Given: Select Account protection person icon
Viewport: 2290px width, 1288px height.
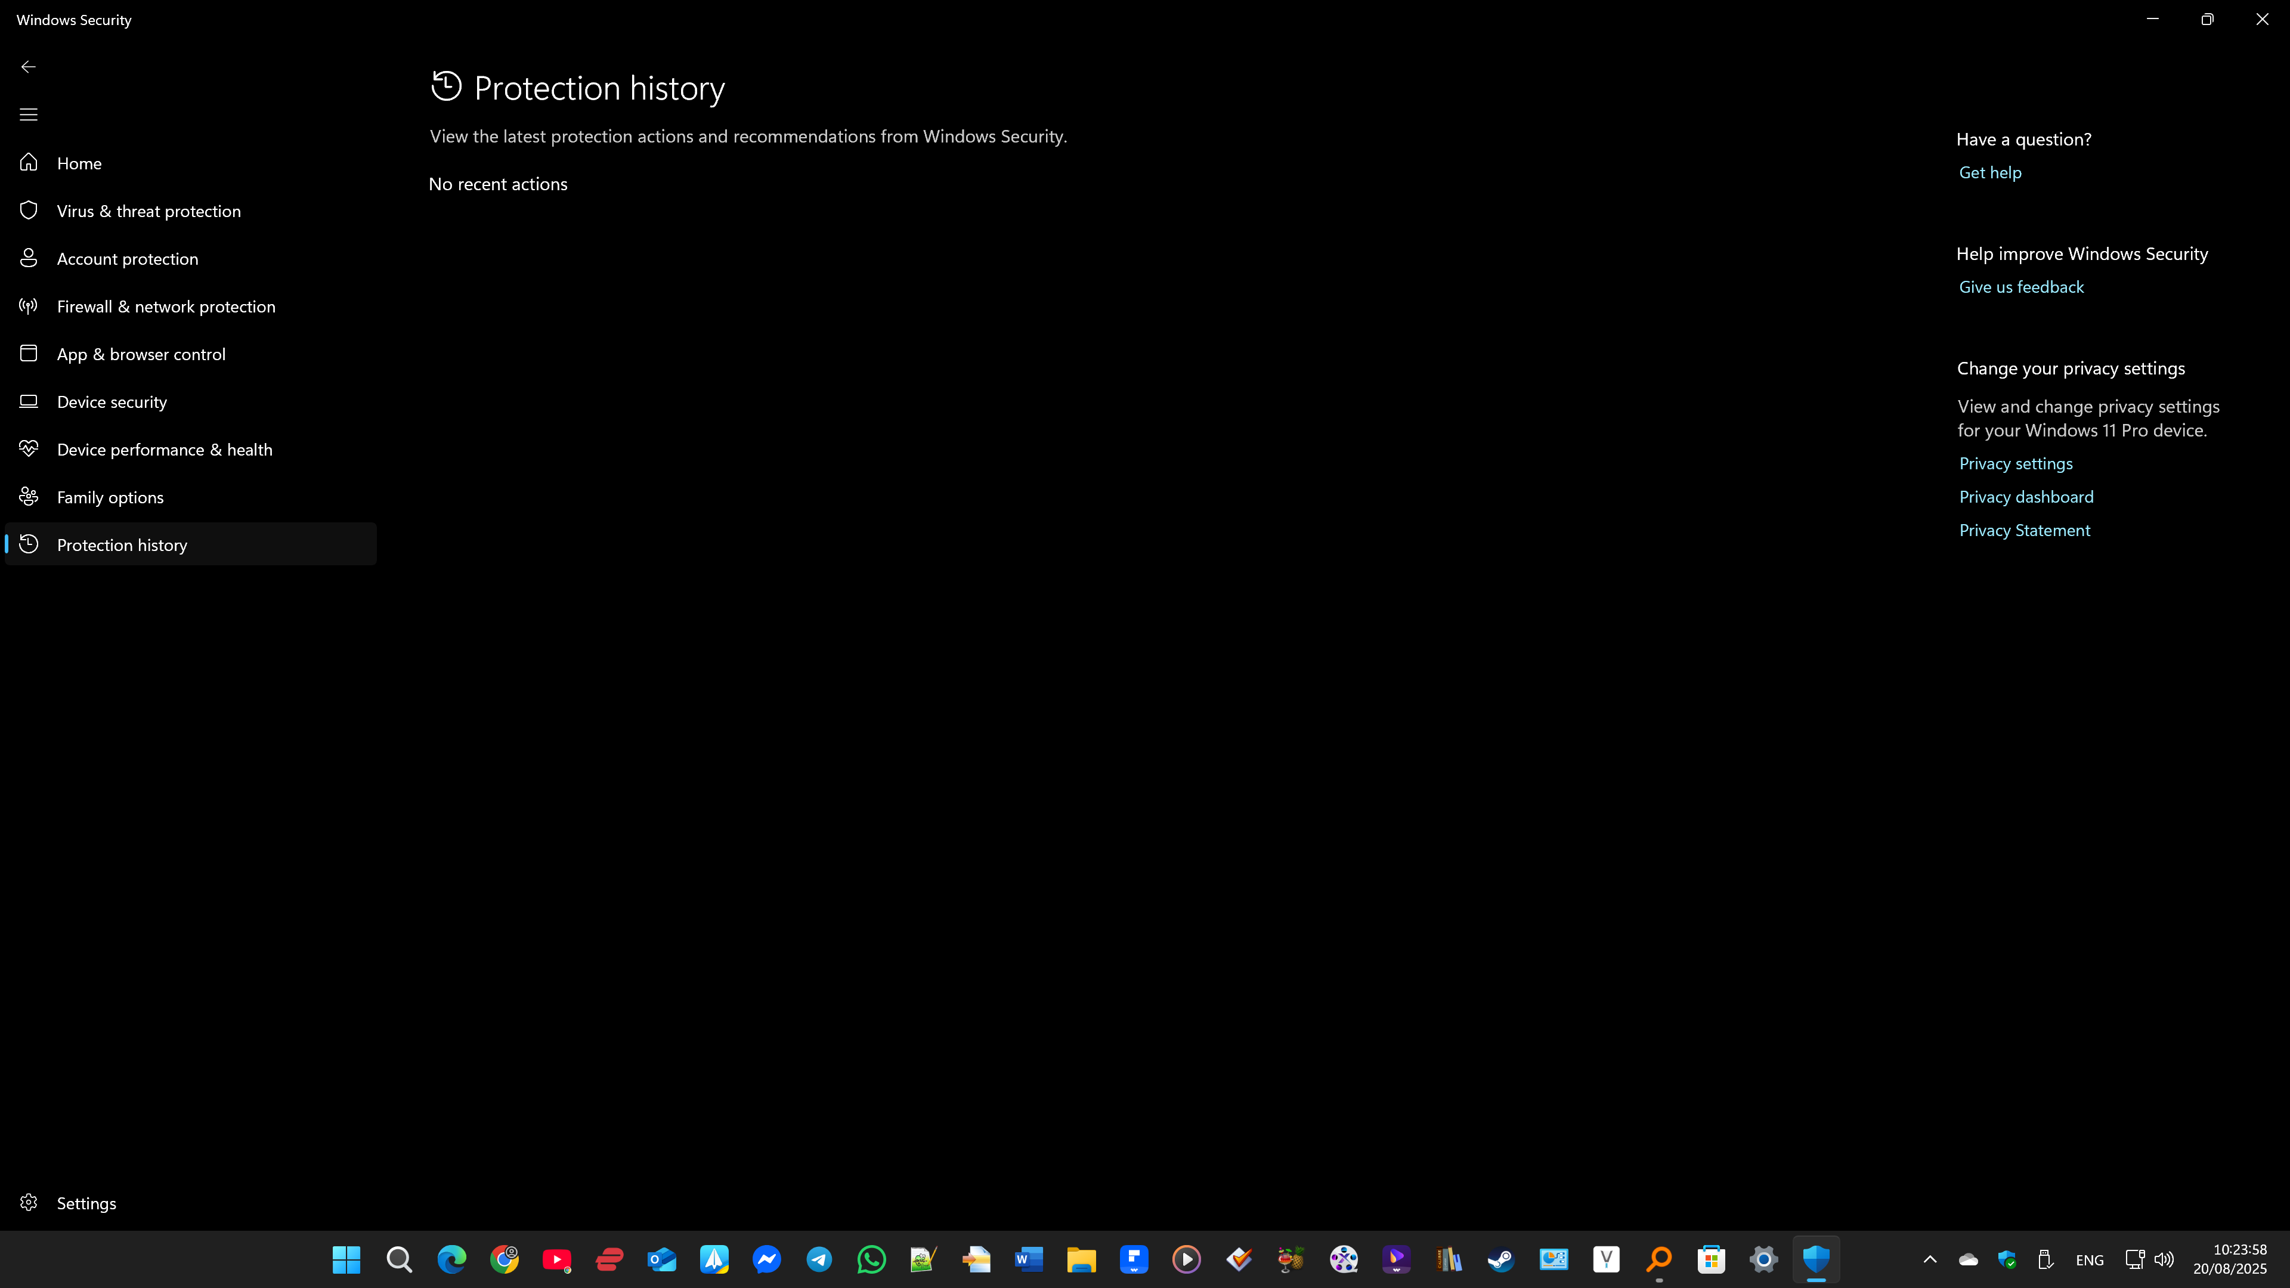Looking at the screenshot, I should click(x=29, y=259).
